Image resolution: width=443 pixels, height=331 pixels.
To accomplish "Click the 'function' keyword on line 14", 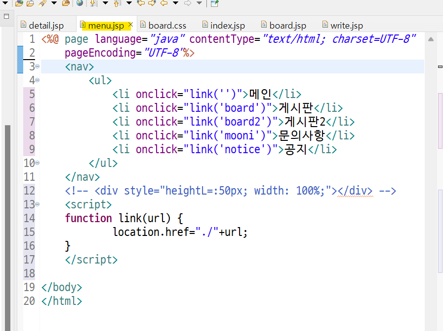I will pyautogui.click(x=88, y=218).
